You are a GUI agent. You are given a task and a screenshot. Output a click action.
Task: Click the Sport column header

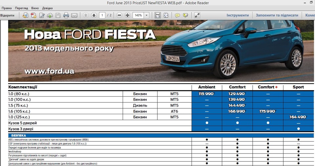(x=298, y=87)
